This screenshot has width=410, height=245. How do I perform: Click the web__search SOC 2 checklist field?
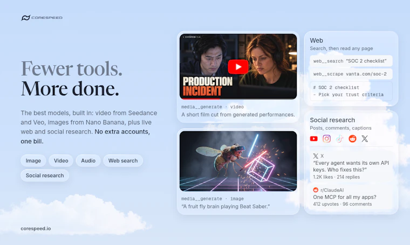coord(351,61)
